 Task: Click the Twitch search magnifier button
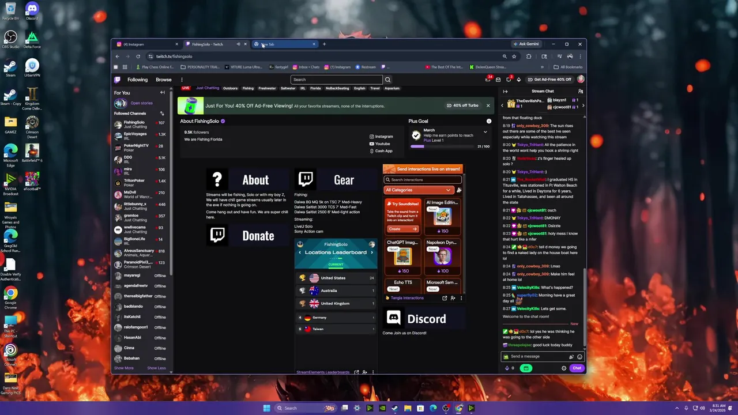tap(387, 80)
